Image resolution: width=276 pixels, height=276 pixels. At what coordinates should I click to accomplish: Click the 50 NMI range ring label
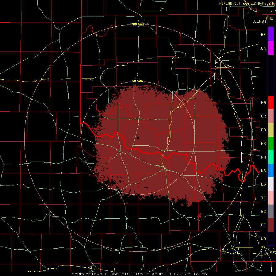(138, 81)
